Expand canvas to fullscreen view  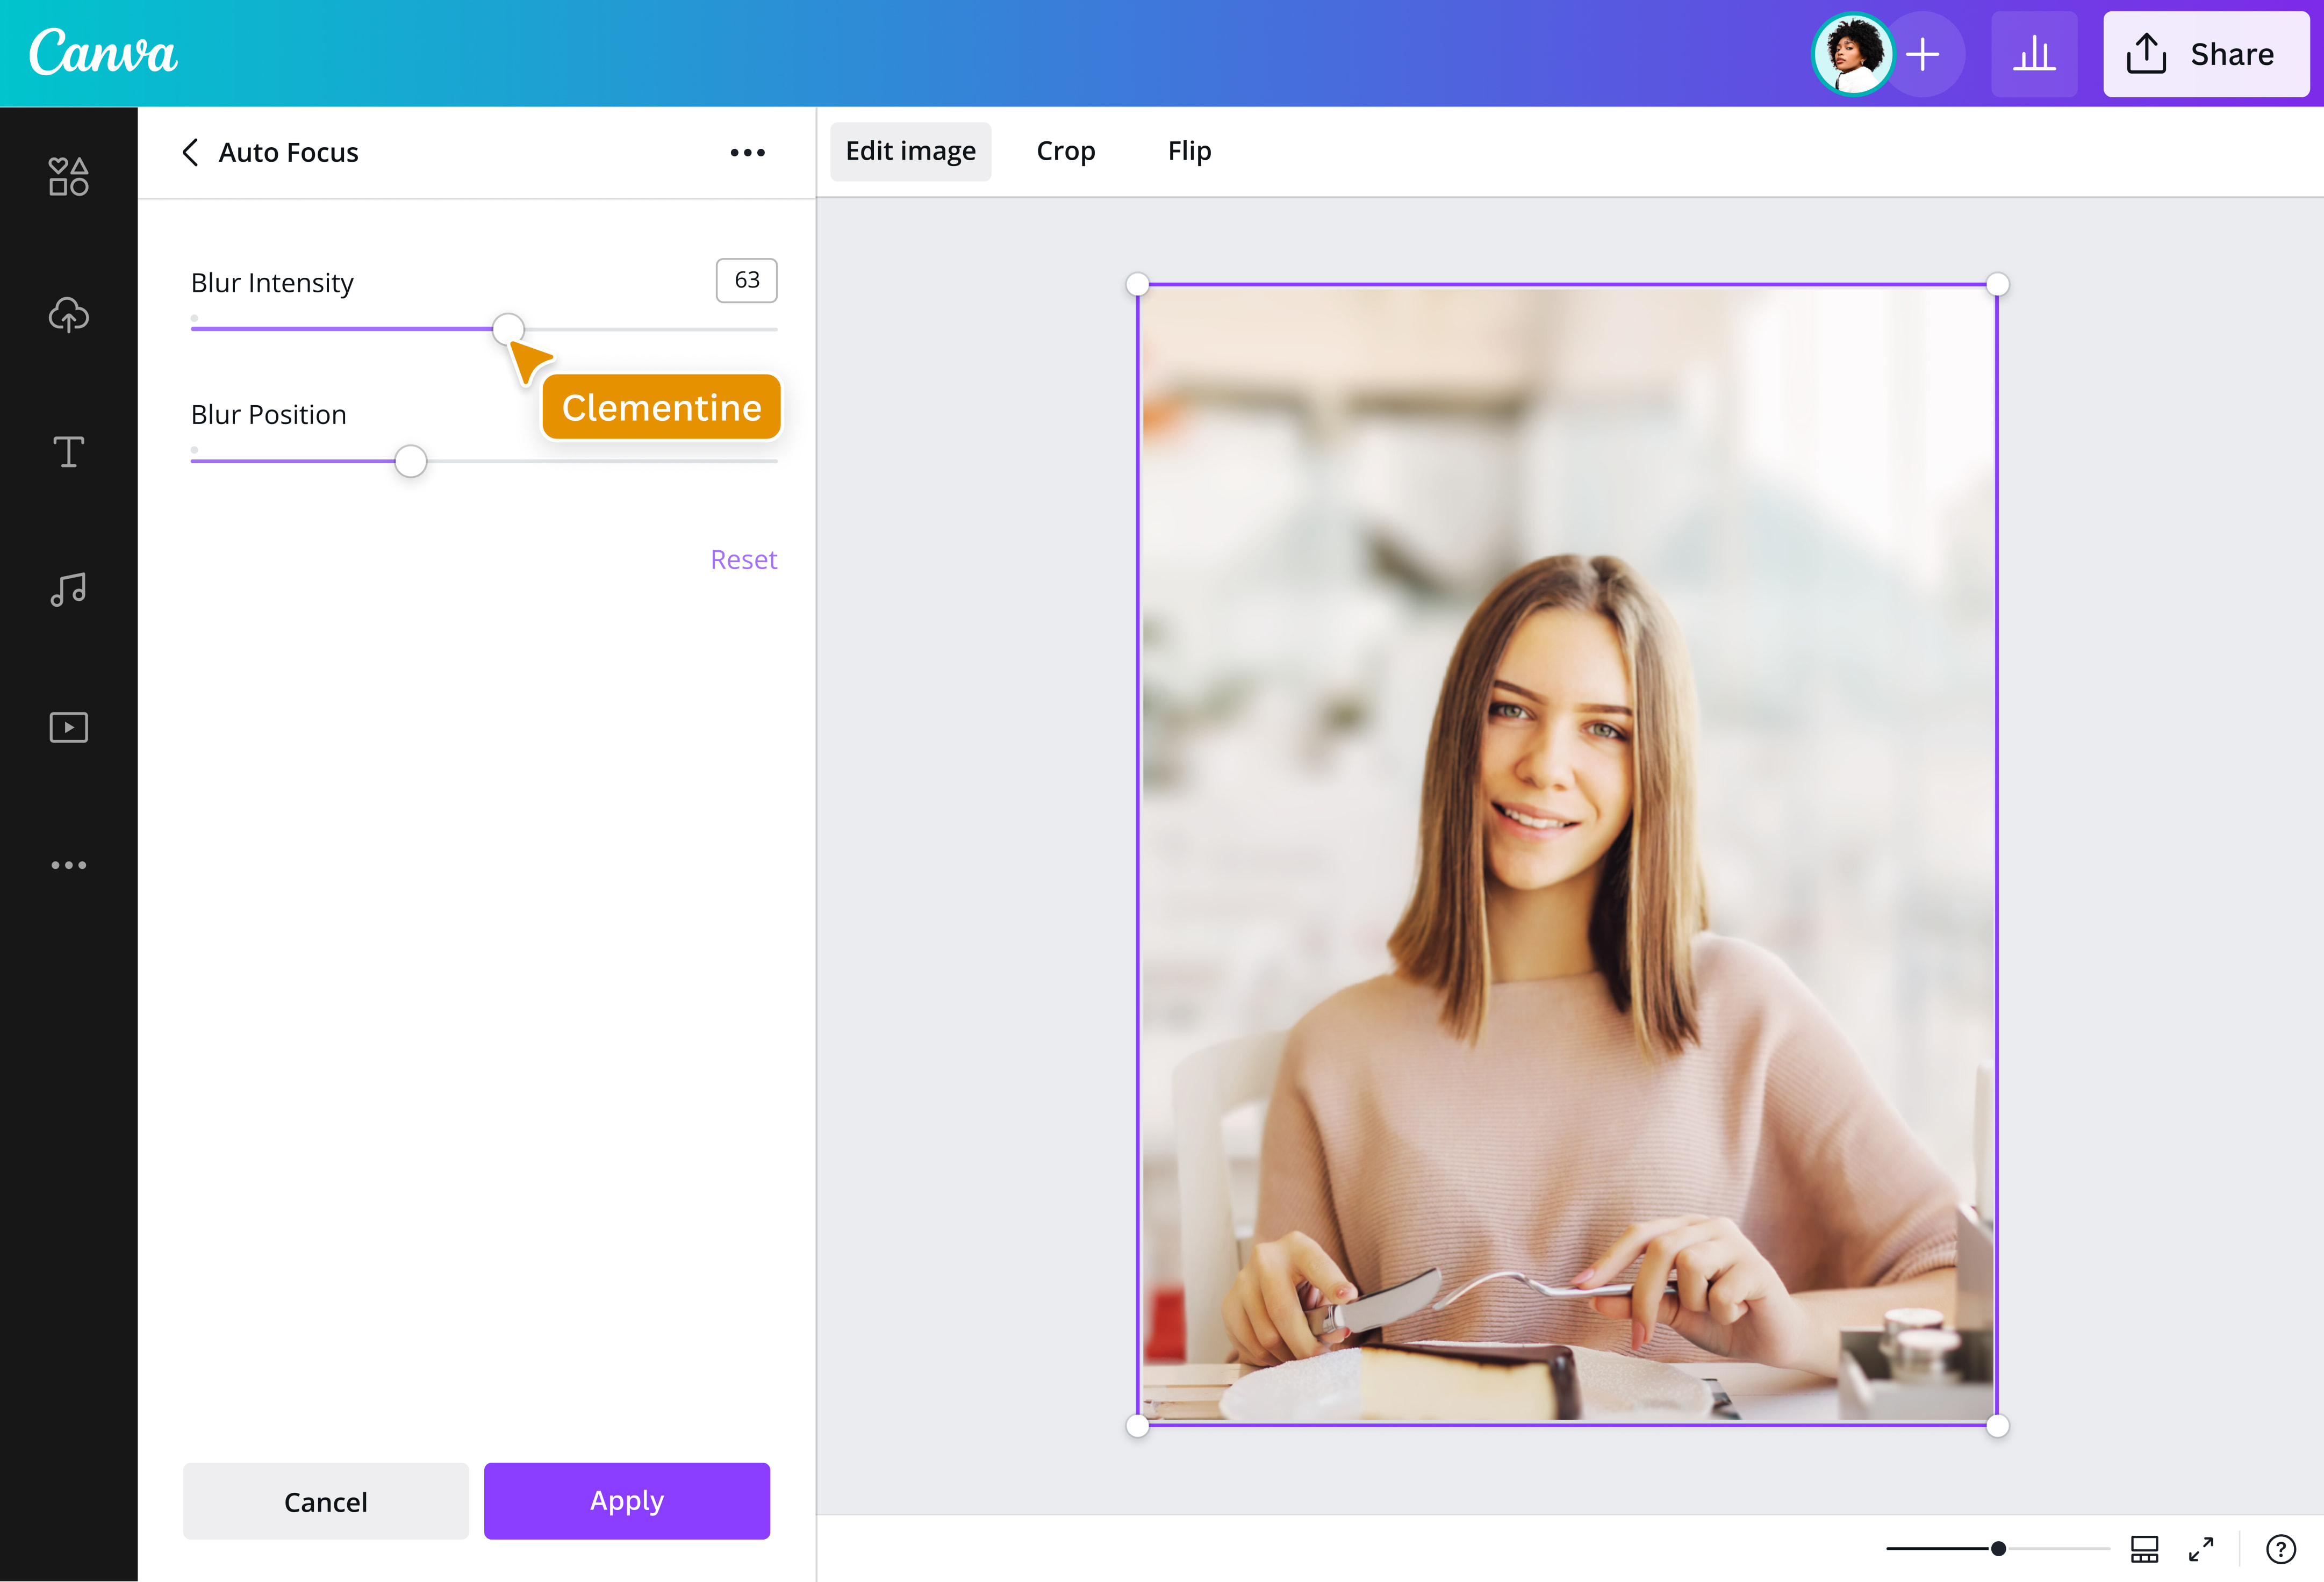[x=2199, y=1549]
